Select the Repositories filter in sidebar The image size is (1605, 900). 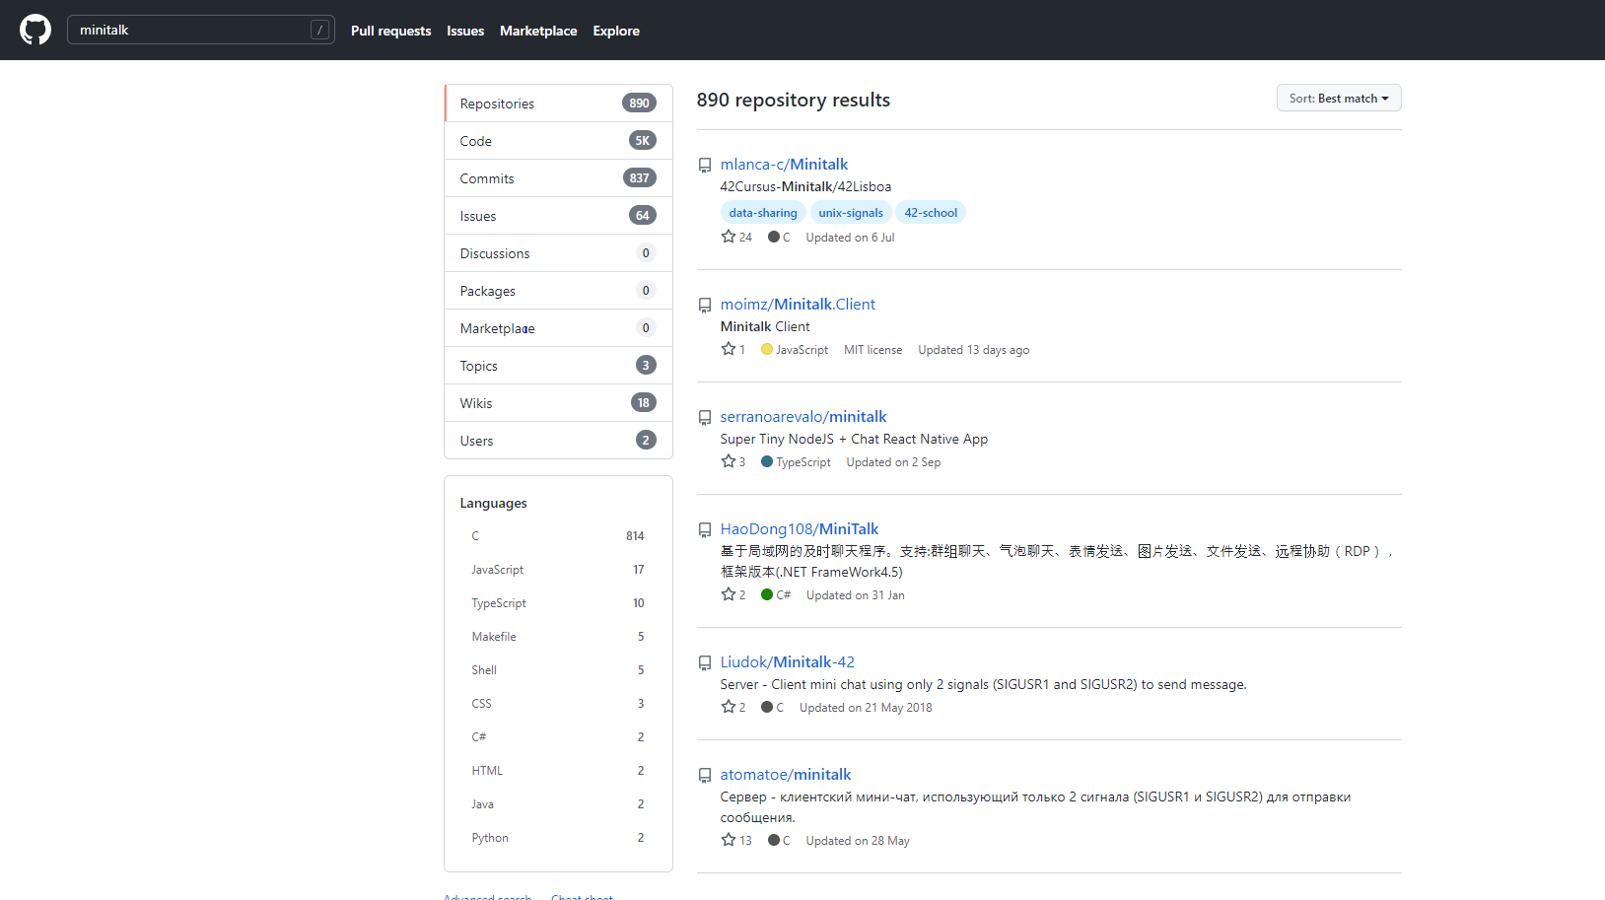(x=558, y=104)
